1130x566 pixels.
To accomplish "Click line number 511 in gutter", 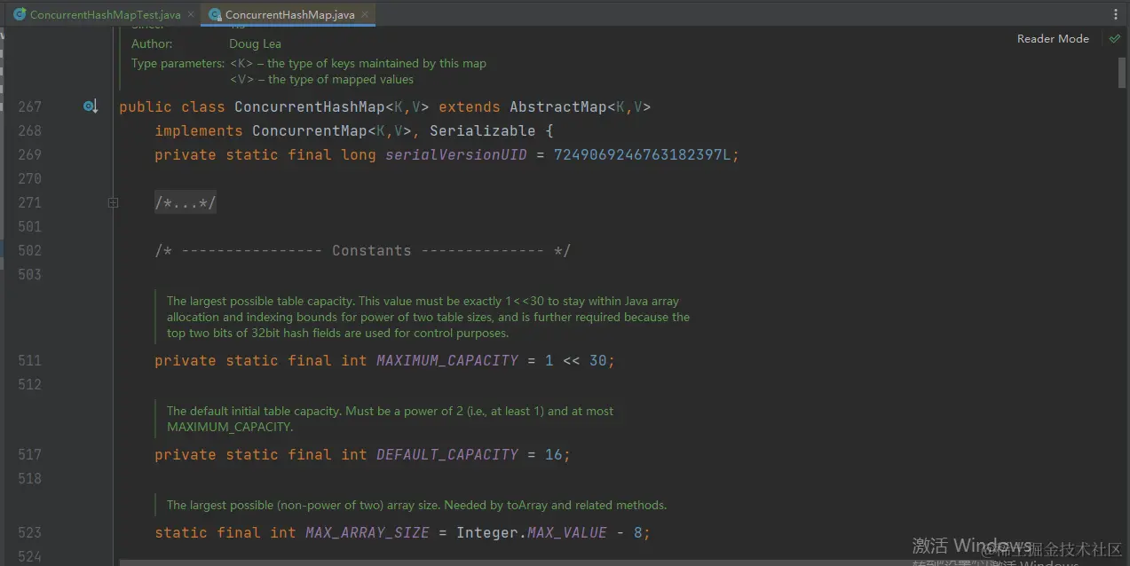I will coord(29,360).
